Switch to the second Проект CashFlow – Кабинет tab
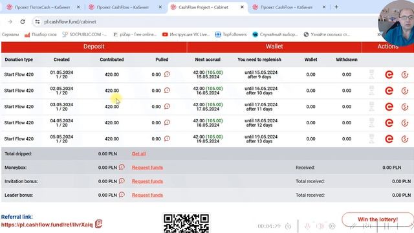This screenshot has height=233, width=414. 123,7
